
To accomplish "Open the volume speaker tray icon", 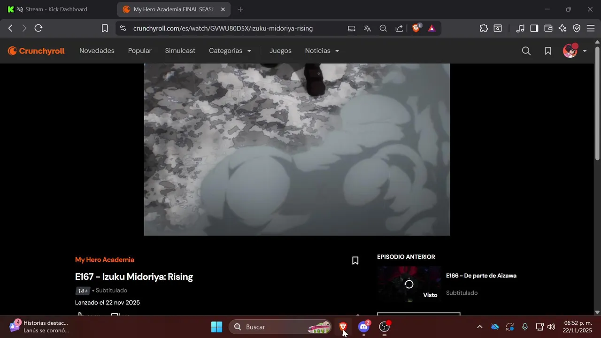I will pyautogui.click(x=551, y=327).
